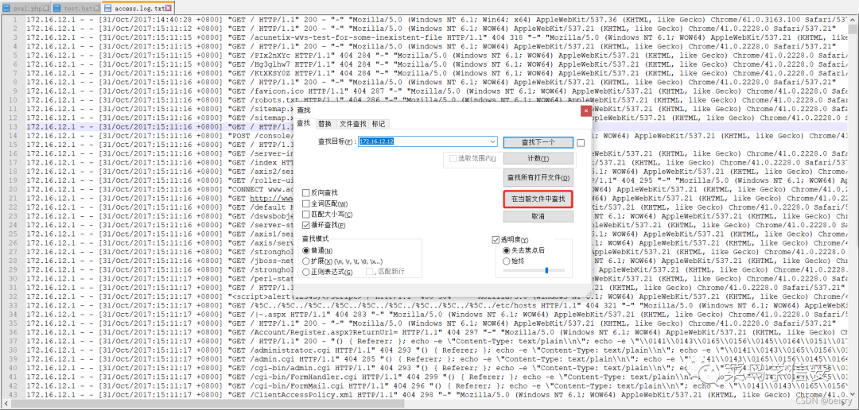Image resolution: width=859 pixels, height=410 pixels.
Task: Click line number 1 in the margin
Action: (x=15, y=20)
